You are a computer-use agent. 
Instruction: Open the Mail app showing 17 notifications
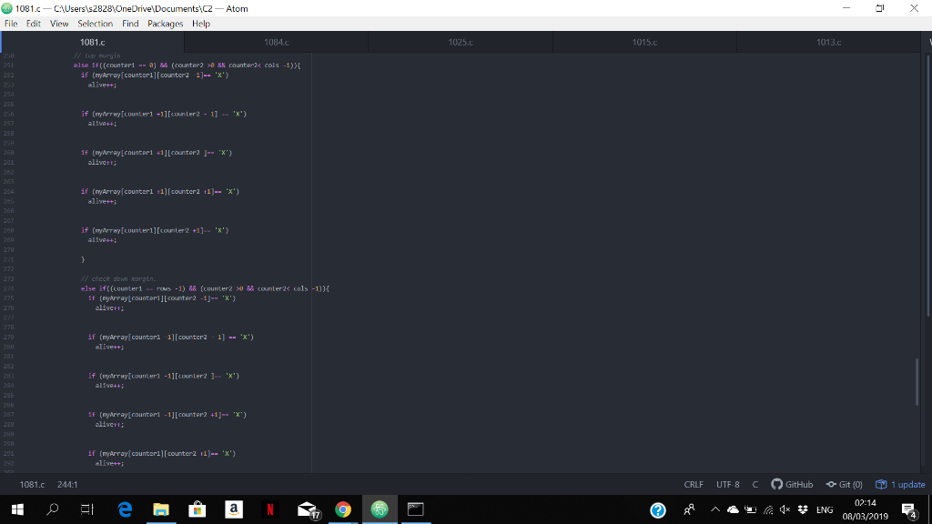tap(307, 509)
